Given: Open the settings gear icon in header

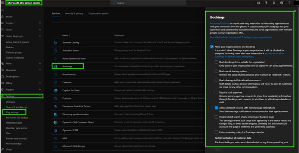Looking at the screenshot, I should pyautogui.click(x=282, y=3).
